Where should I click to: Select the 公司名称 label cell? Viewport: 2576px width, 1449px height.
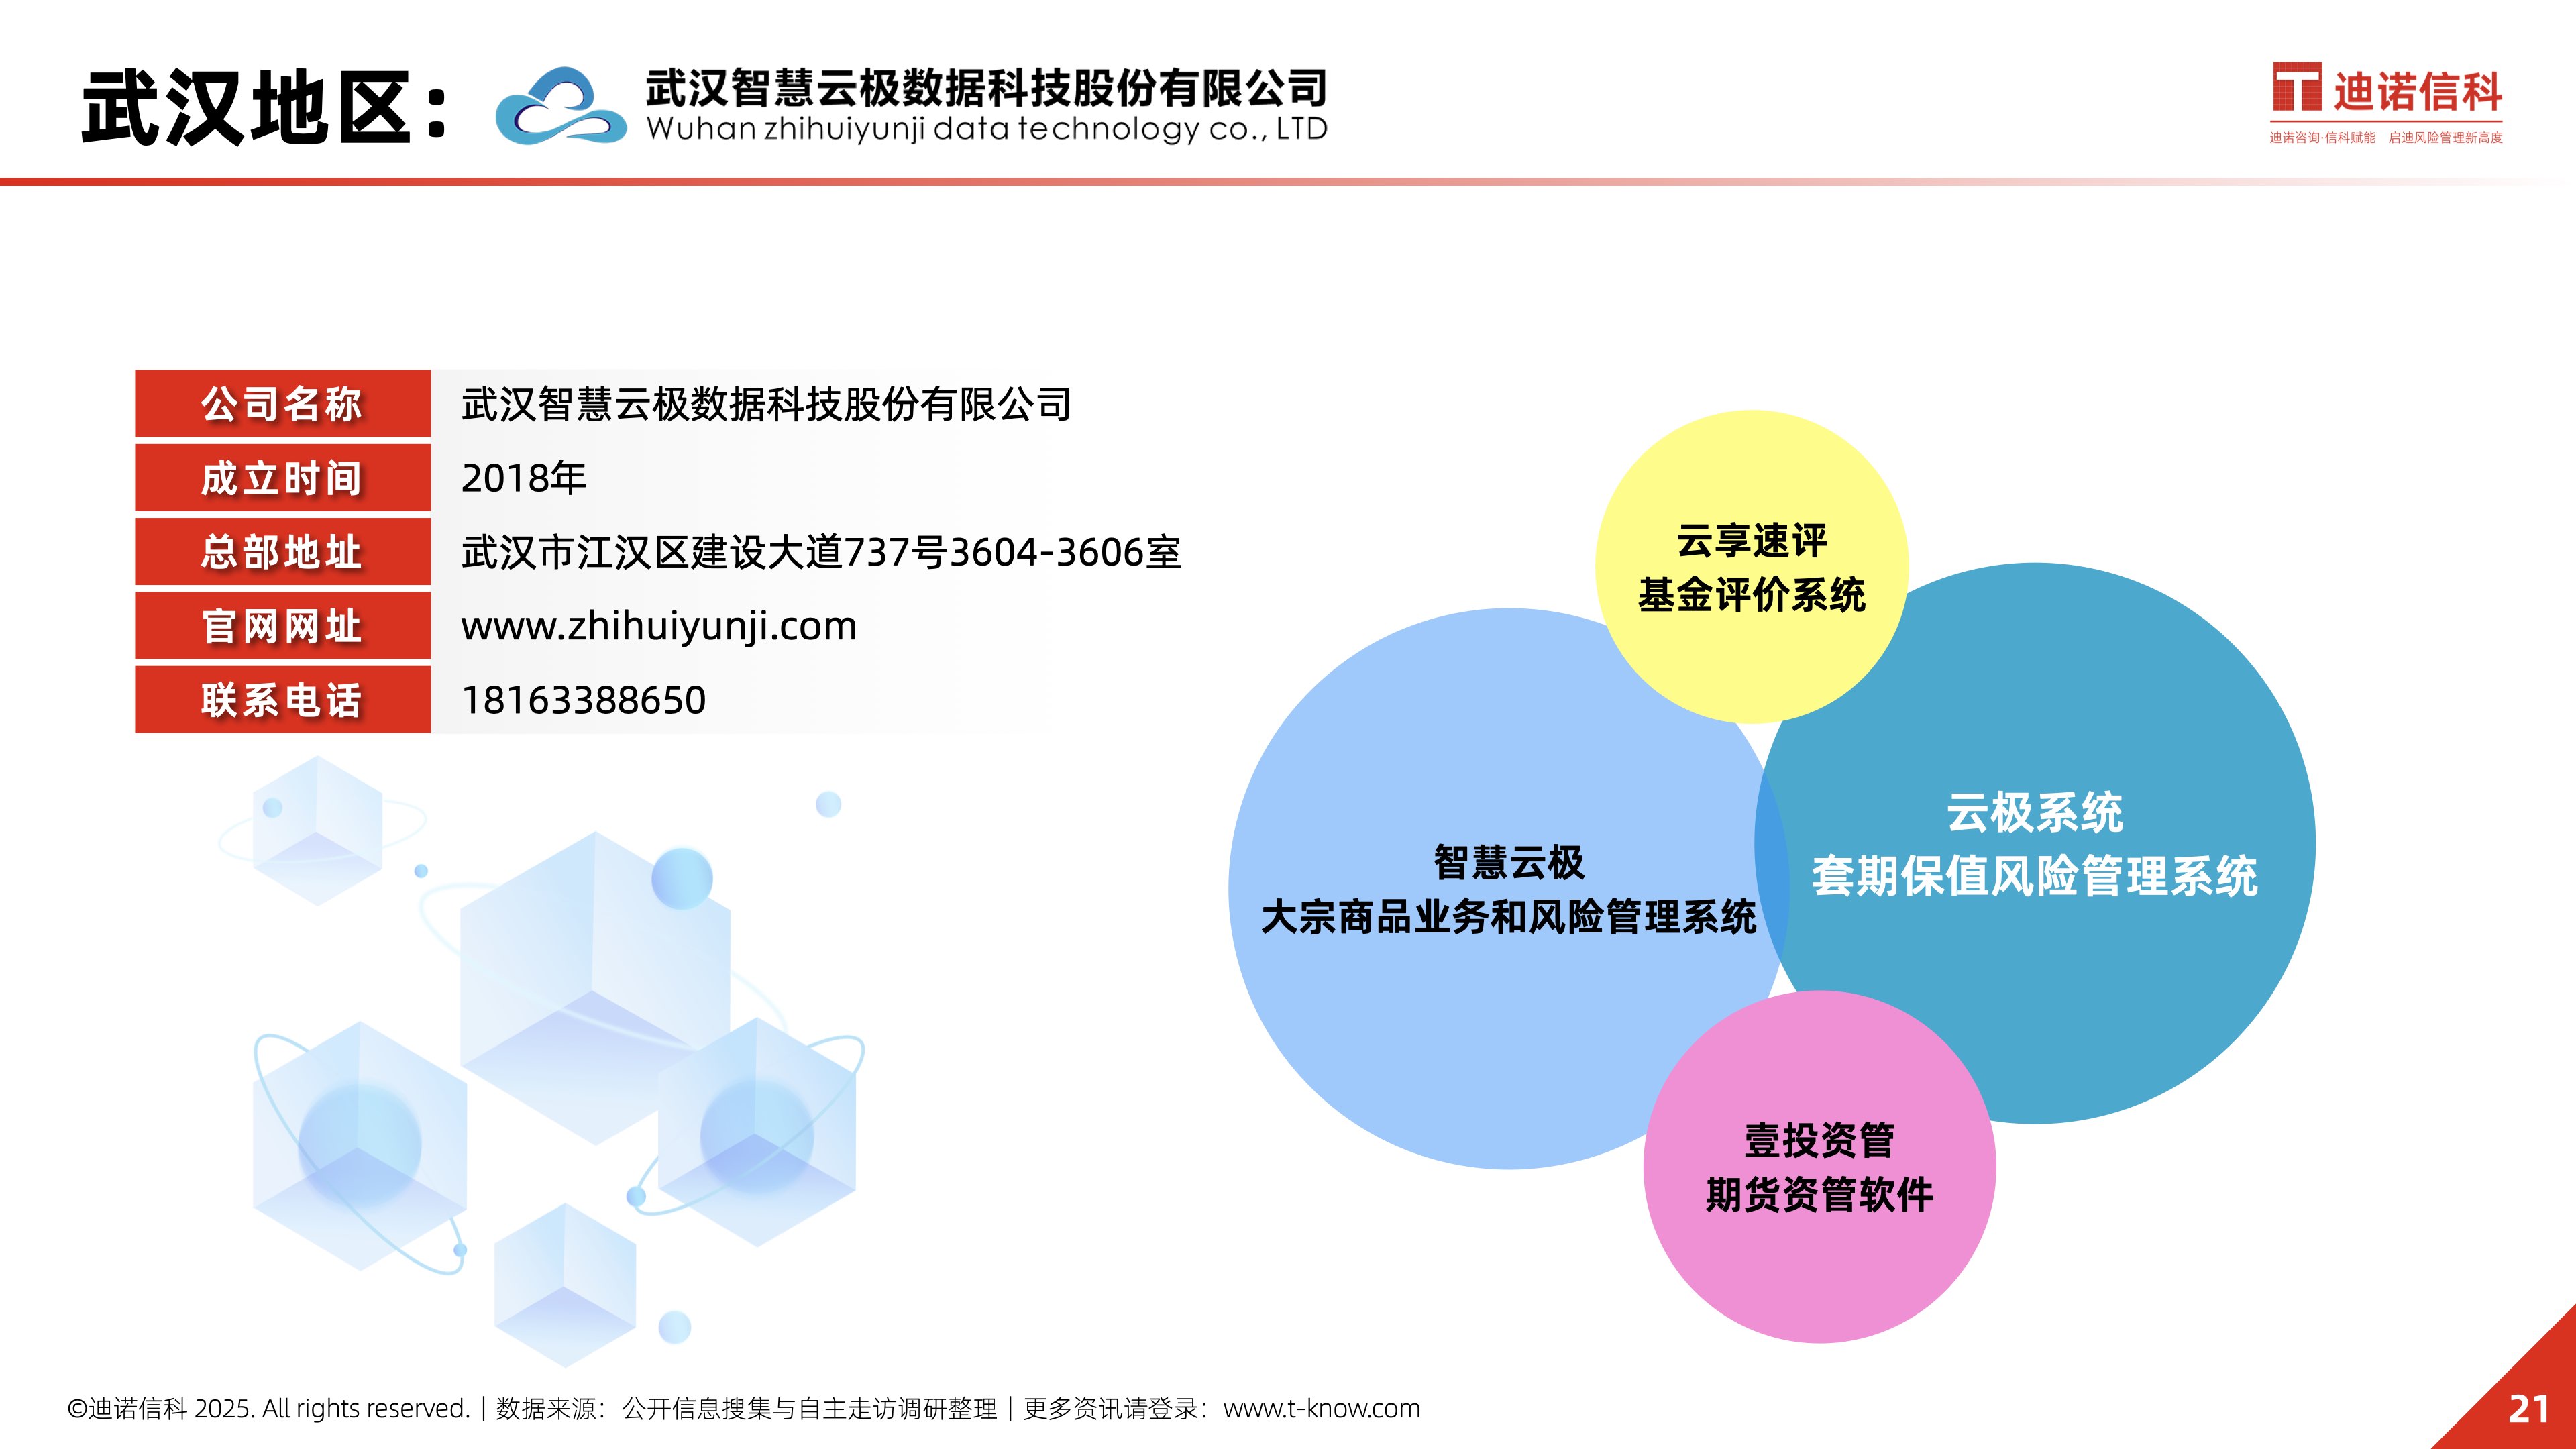(283, 404)
